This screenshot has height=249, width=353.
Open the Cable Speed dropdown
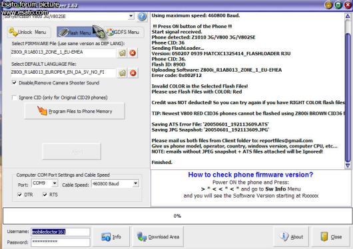pyautogui.click(x=135, y=183)
